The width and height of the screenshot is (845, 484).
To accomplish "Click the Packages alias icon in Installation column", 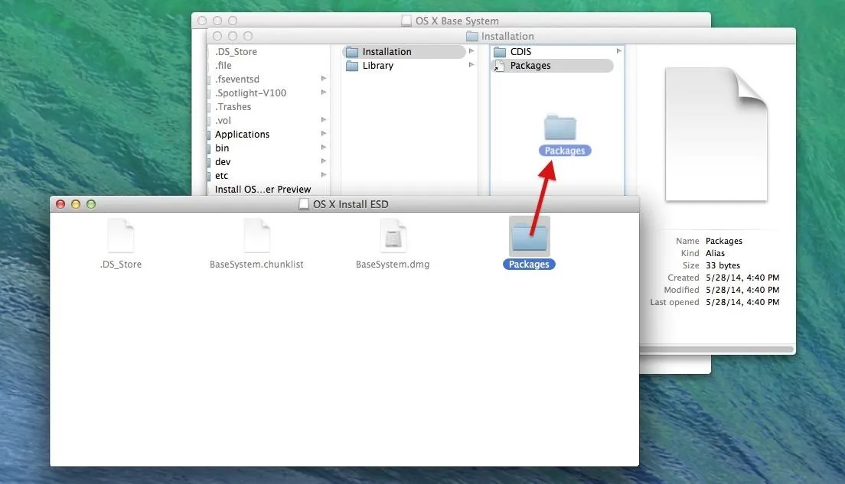I will click(x=499, y=66).
